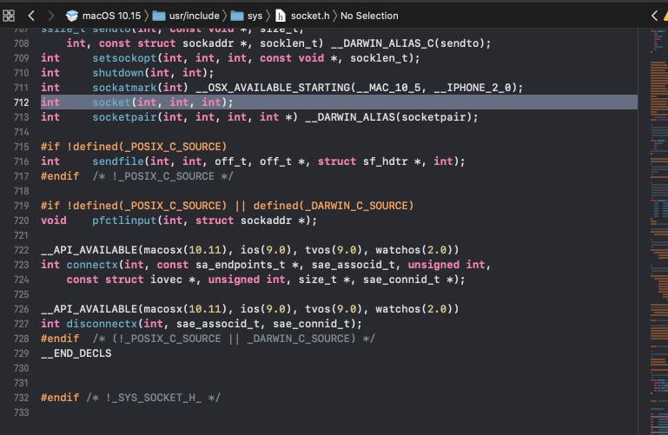
Task: Toggle breakpoint on line 712 gutter
Action: point(17,102)
